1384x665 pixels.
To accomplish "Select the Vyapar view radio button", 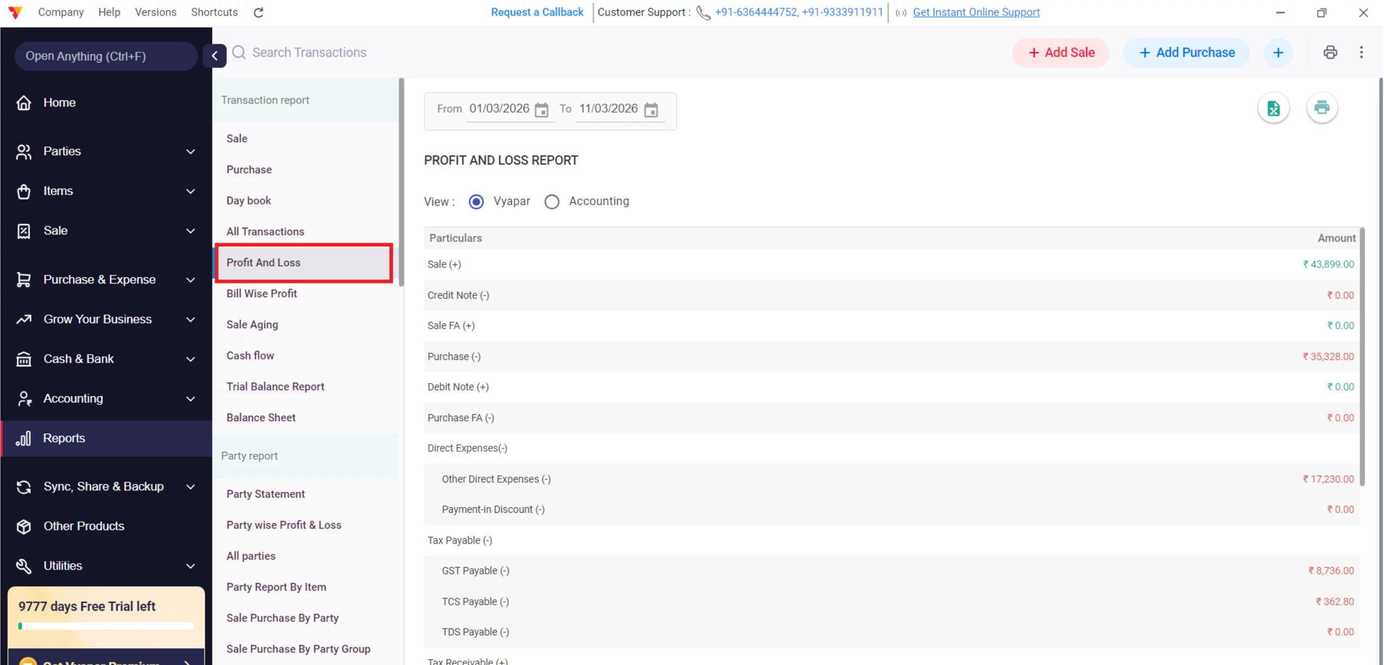I will click(x=476, y=202).
